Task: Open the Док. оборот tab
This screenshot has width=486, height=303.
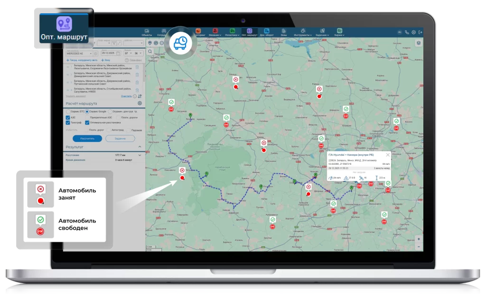Action: 267,32
